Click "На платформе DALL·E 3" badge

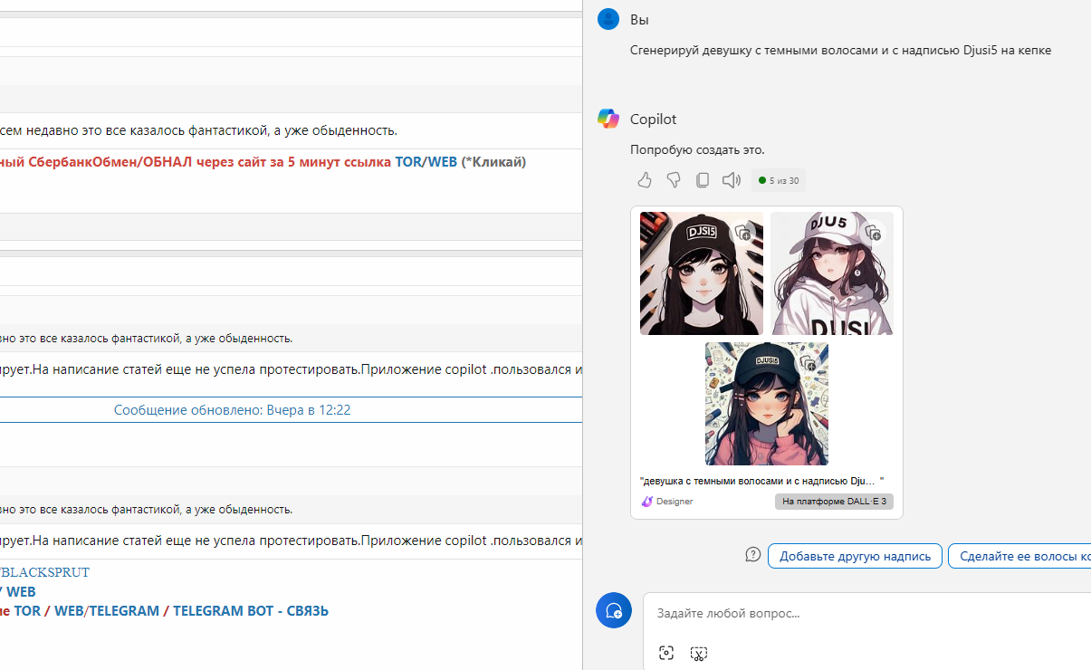(834, 502)
